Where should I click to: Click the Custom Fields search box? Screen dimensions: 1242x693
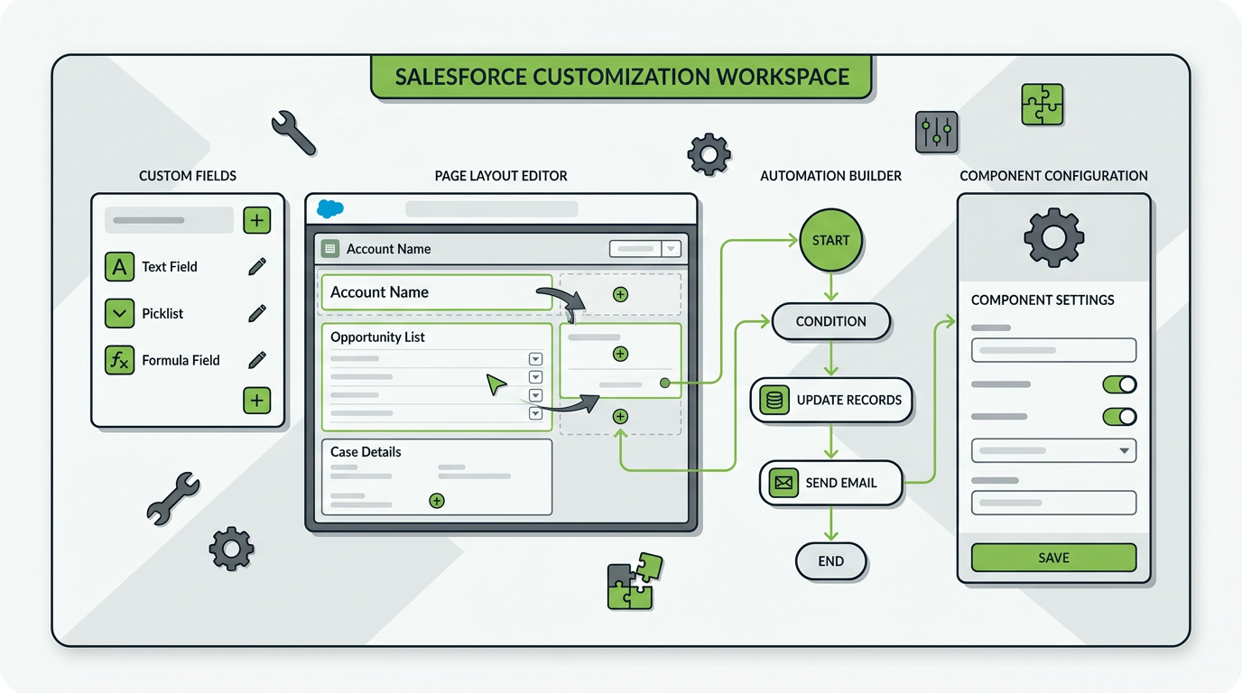169,220
